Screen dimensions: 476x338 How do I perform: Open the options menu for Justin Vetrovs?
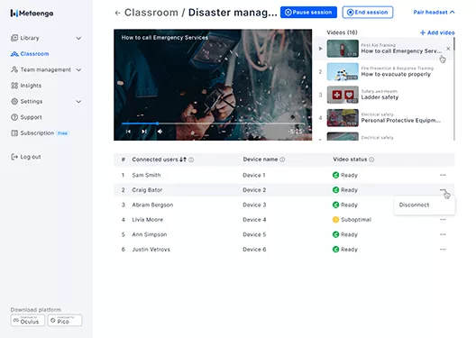443,249
